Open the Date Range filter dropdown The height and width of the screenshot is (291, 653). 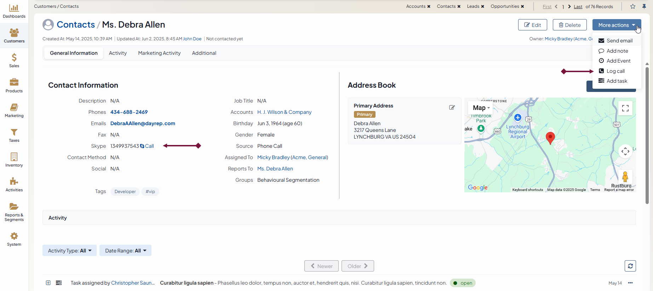pyautogui.click(x=125, y=251)
